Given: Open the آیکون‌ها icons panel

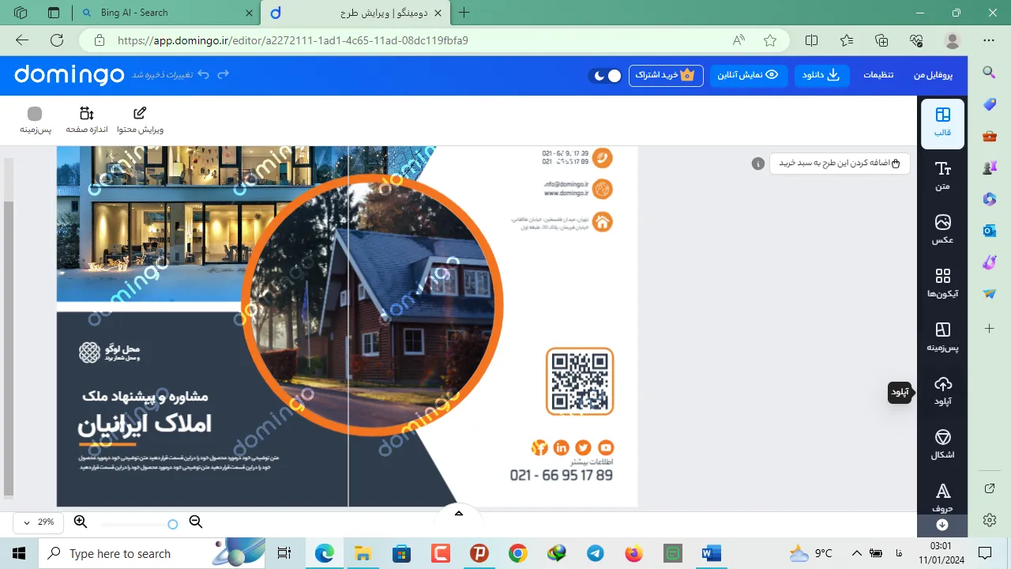Looking at the screenshot, I should point(942,284).
